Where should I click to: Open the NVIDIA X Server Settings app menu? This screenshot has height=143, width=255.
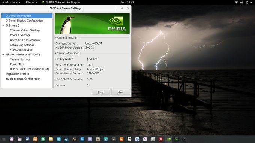(x=61, y=3)
